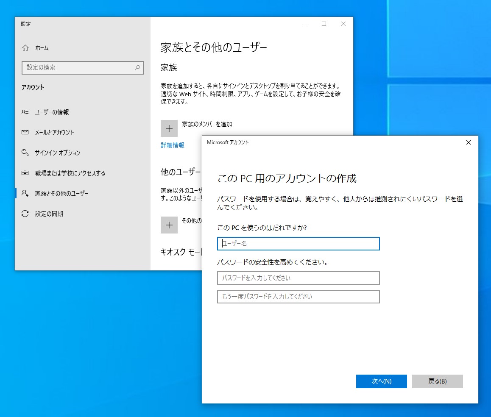Select 職場または学校にアクセスする in the sidebar

click(25, 173)
